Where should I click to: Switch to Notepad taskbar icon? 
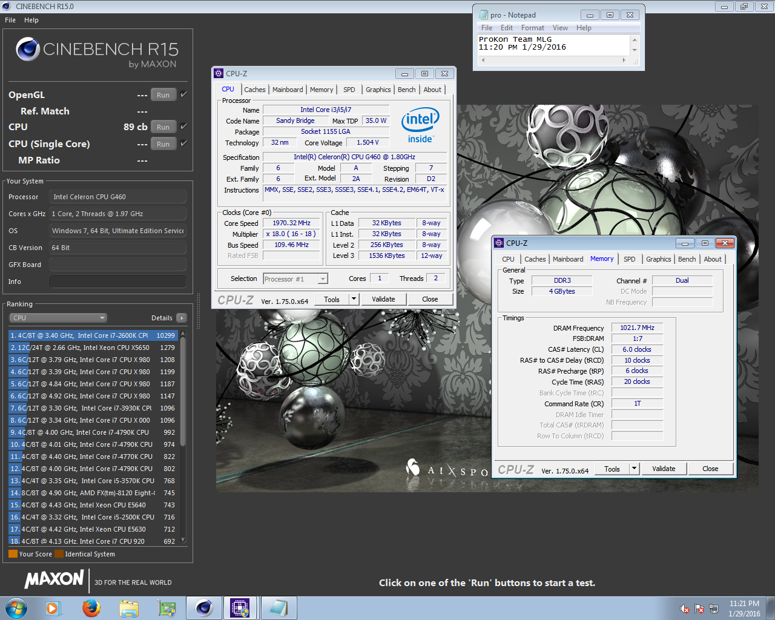pos(279,608)
